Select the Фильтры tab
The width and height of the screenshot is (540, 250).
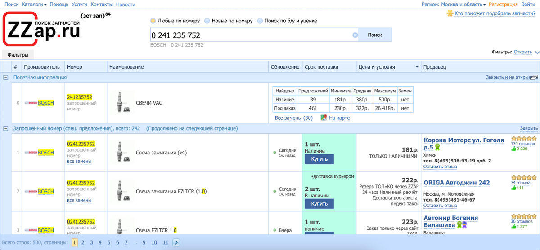pyautogui.click(x=18, y=55)
